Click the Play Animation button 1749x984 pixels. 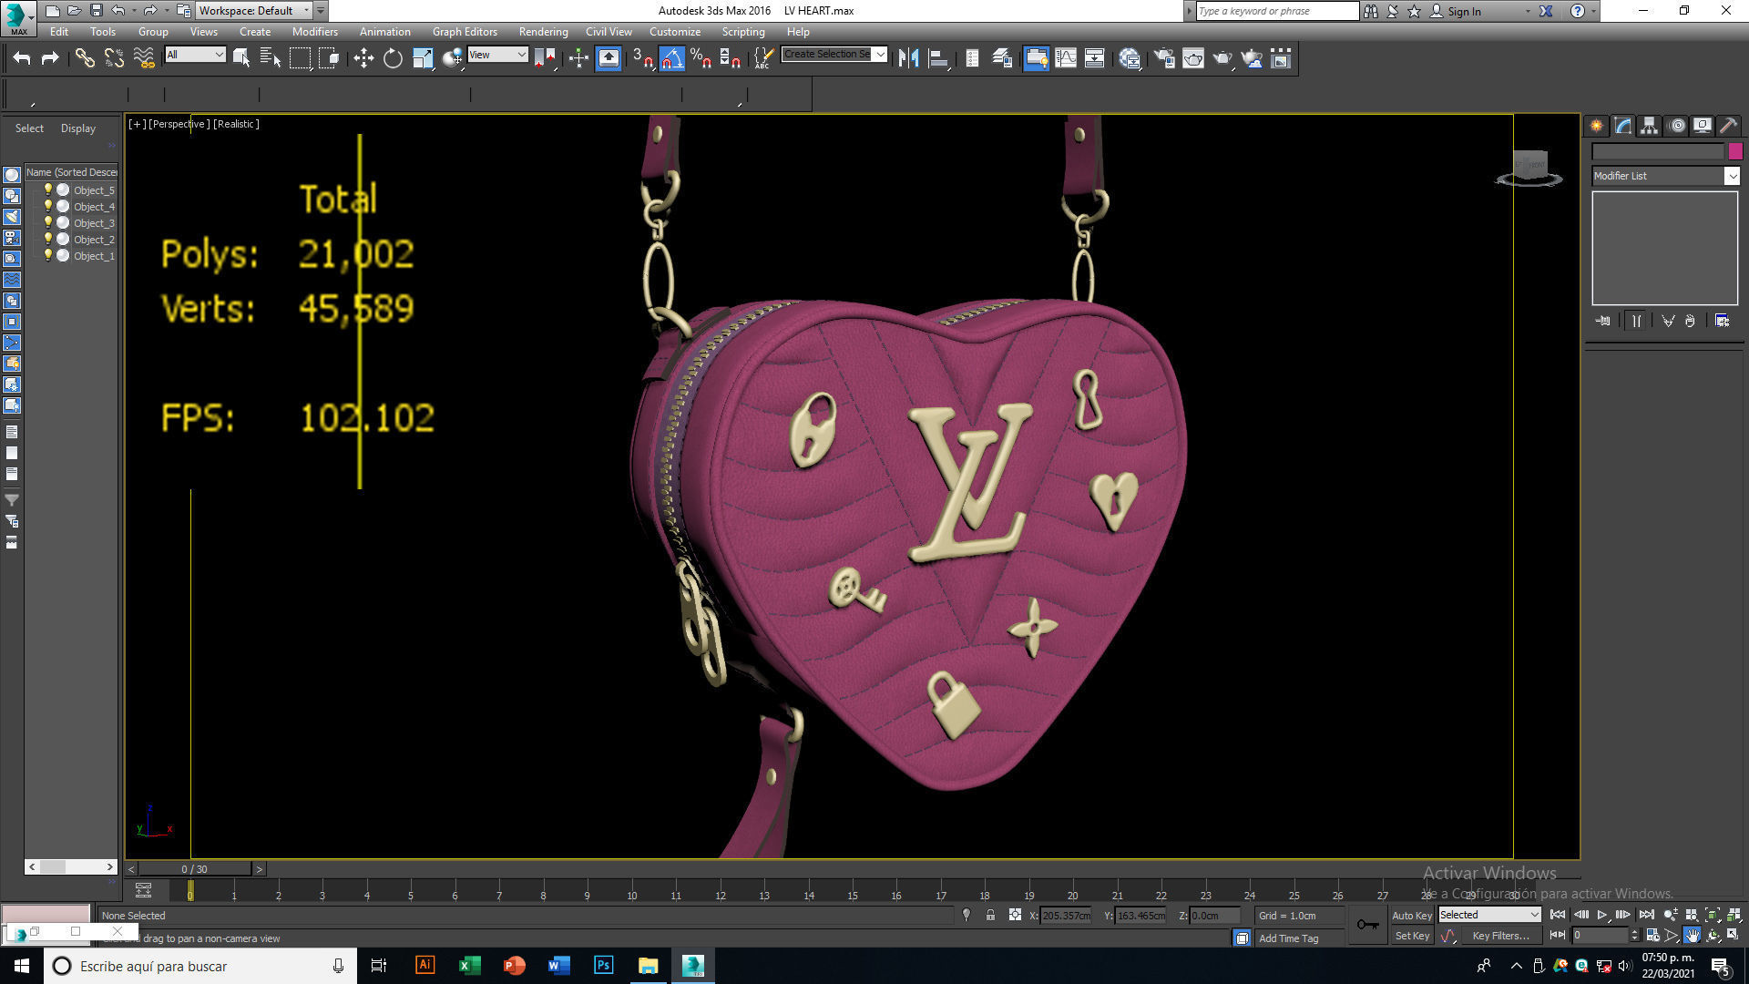click(x=1601, y=915)
